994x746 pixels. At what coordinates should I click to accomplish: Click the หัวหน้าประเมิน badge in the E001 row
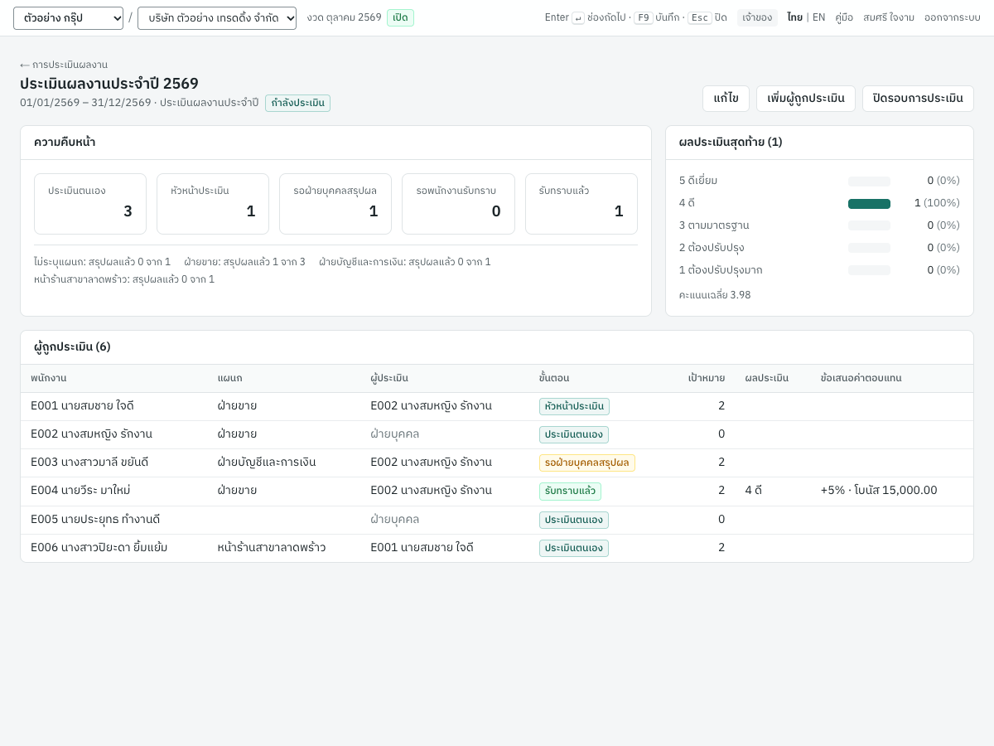[x=574, y=407]
